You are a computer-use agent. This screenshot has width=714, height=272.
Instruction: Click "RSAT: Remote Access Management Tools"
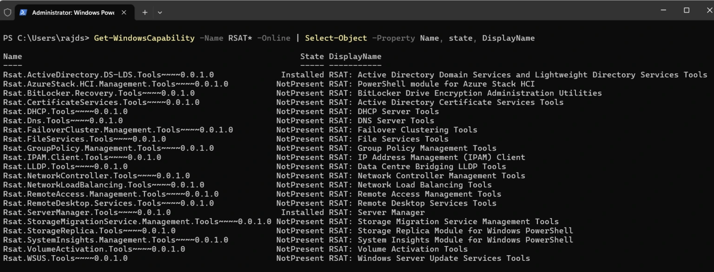point(415,194)
